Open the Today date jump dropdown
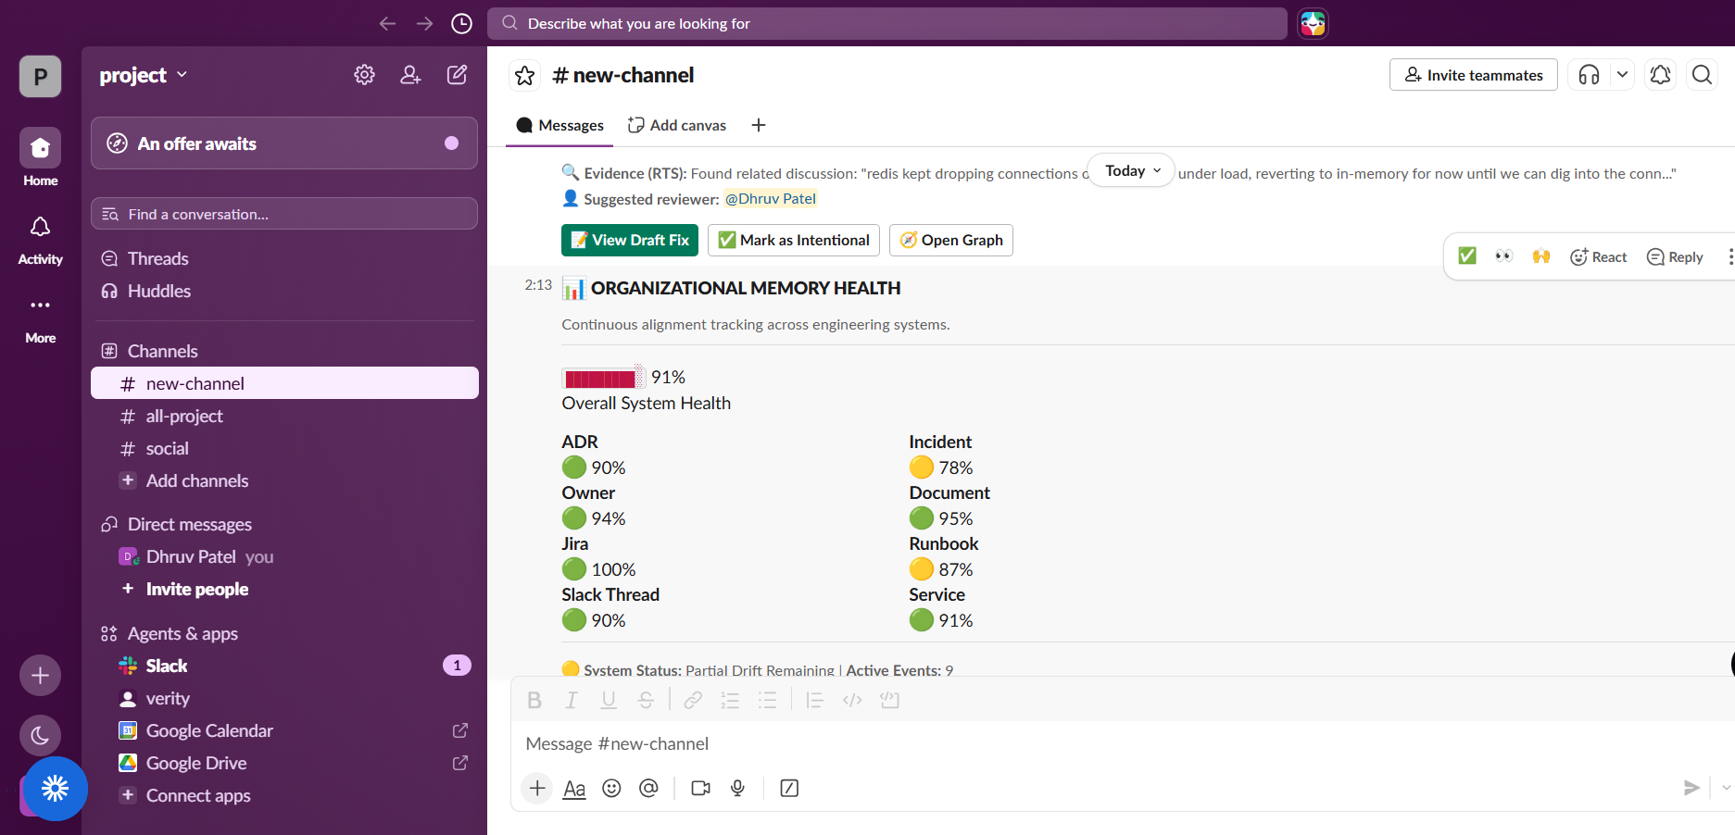The width and height of the screenshot is (1735, 835). 1131,170
